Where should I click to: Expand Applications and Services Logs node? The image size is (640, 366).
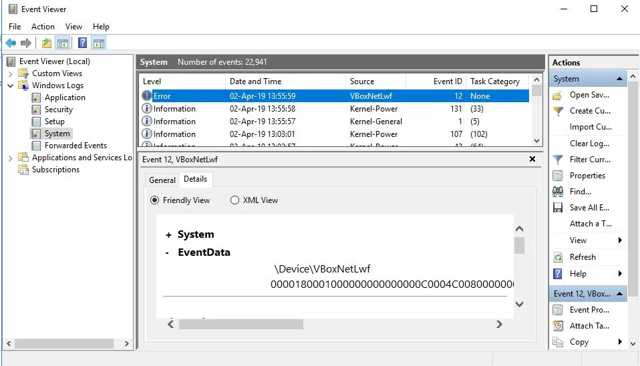(11, 158)
